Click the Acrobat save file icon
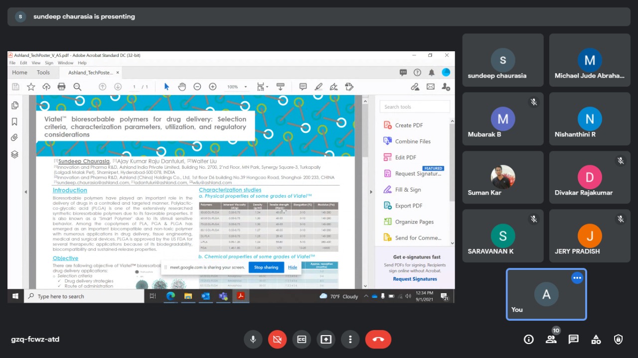Image resolution: width=638 pixels, height=358 pixels. pos(15,87)
